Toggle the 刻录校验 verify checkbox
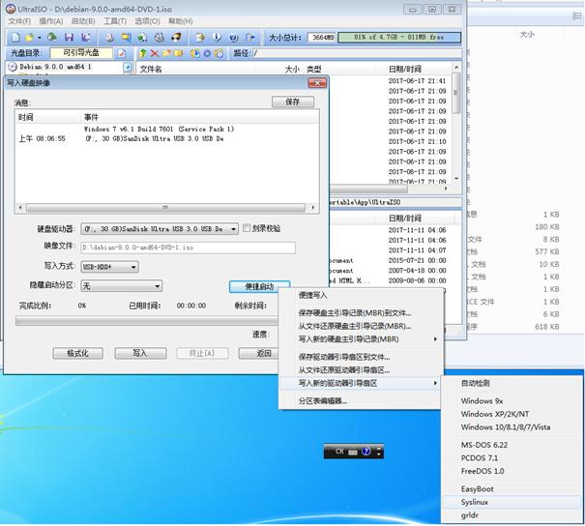This screenshot has width=585, height=526. [247, 228]
